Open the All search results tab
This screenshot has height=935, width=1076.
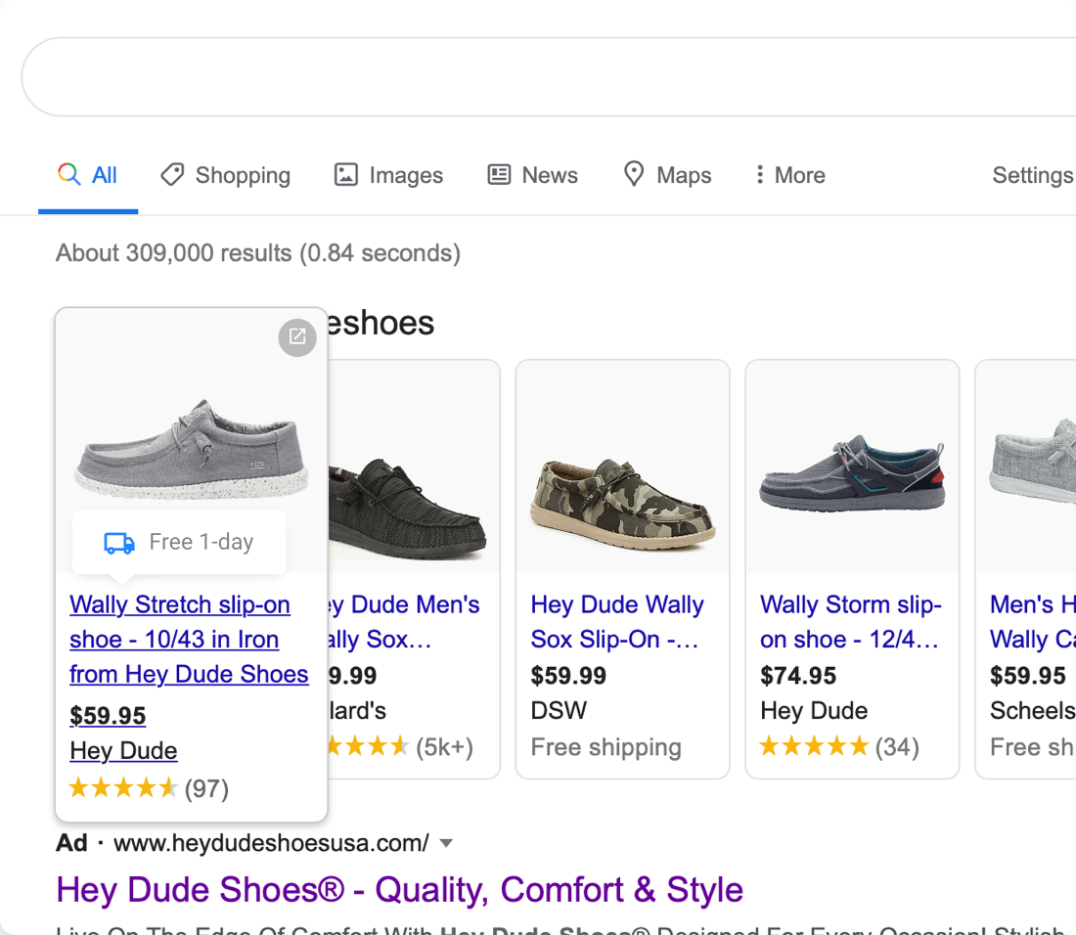coord(88,176)
